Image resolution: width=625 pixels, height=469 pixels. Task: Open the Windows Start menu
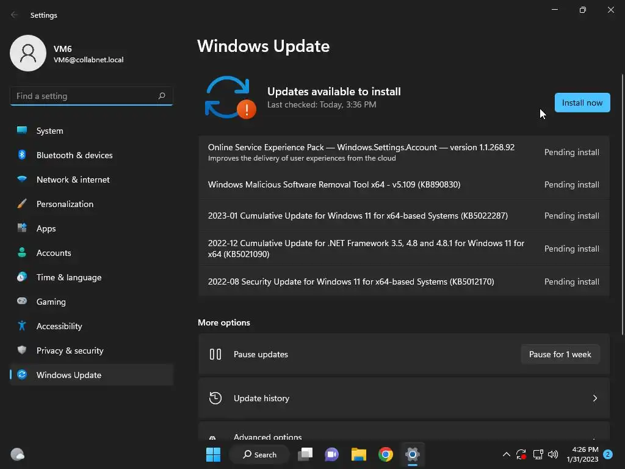pyautogui.click(x=213, y=454)
